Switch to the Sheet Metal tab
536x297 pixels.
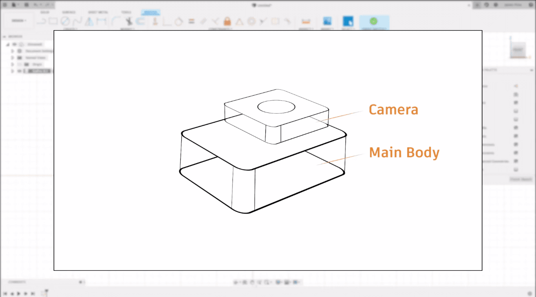pyautogui.click(x=98, y=12)
